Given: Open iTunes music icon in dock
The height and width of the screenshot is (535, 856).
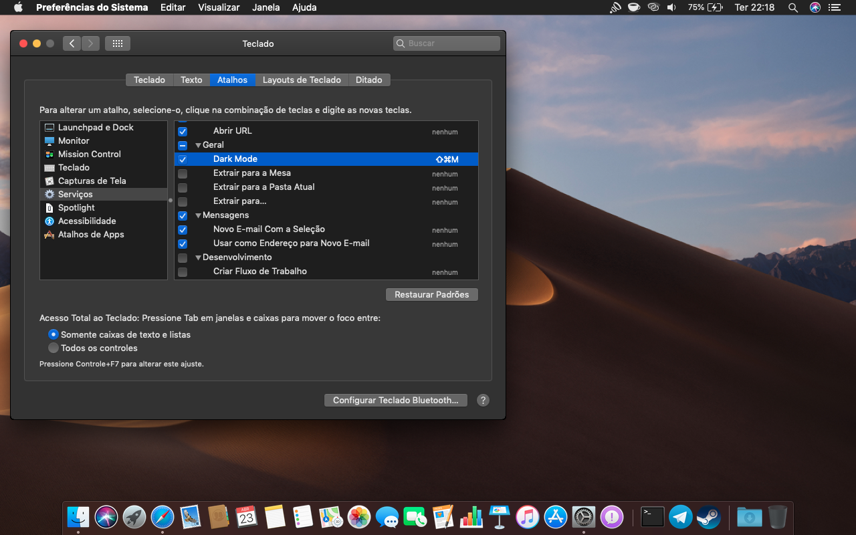Looking at the screenshot, I should [x=528, y=516].
